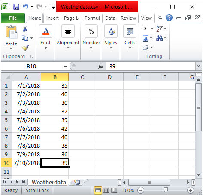Switch to Page Layout view button
Viewport: 203px width, 195px height.
[x=106, y=190]
